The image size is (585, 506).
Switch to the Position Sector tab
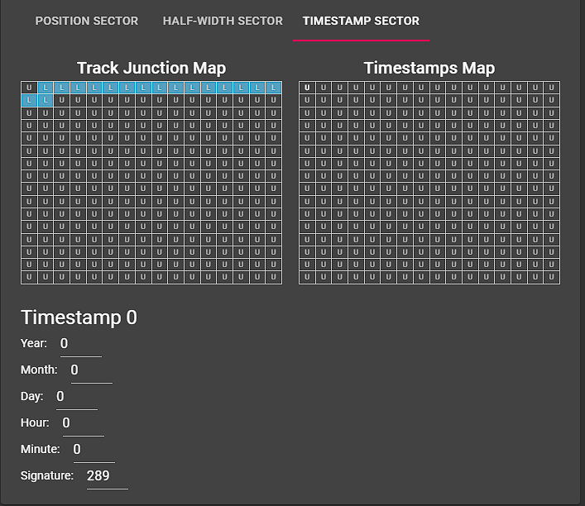(87, 21)
